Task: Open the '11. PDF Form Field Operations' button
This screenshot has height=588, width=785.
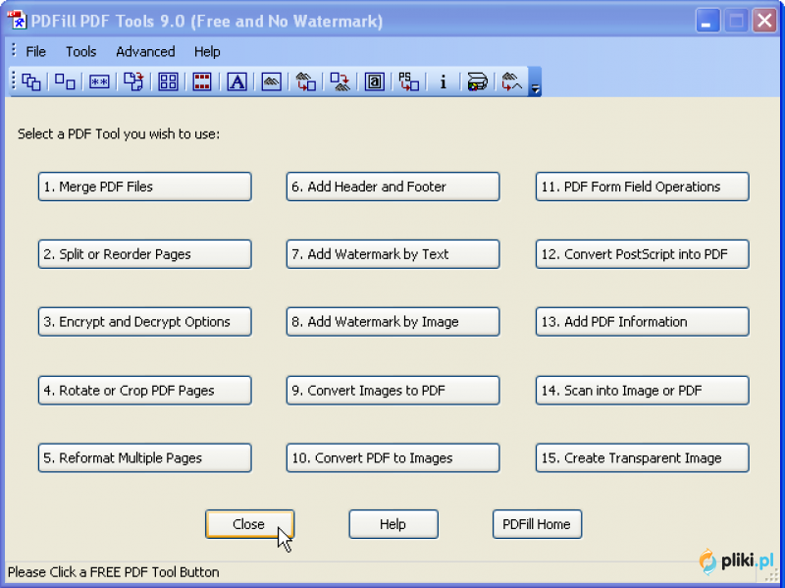Action: click(x=643, y=187)
